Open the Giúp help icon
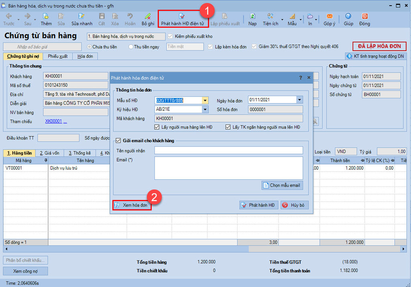The height and width of the screenshot is (287, 411). click(x=348, y=19)
